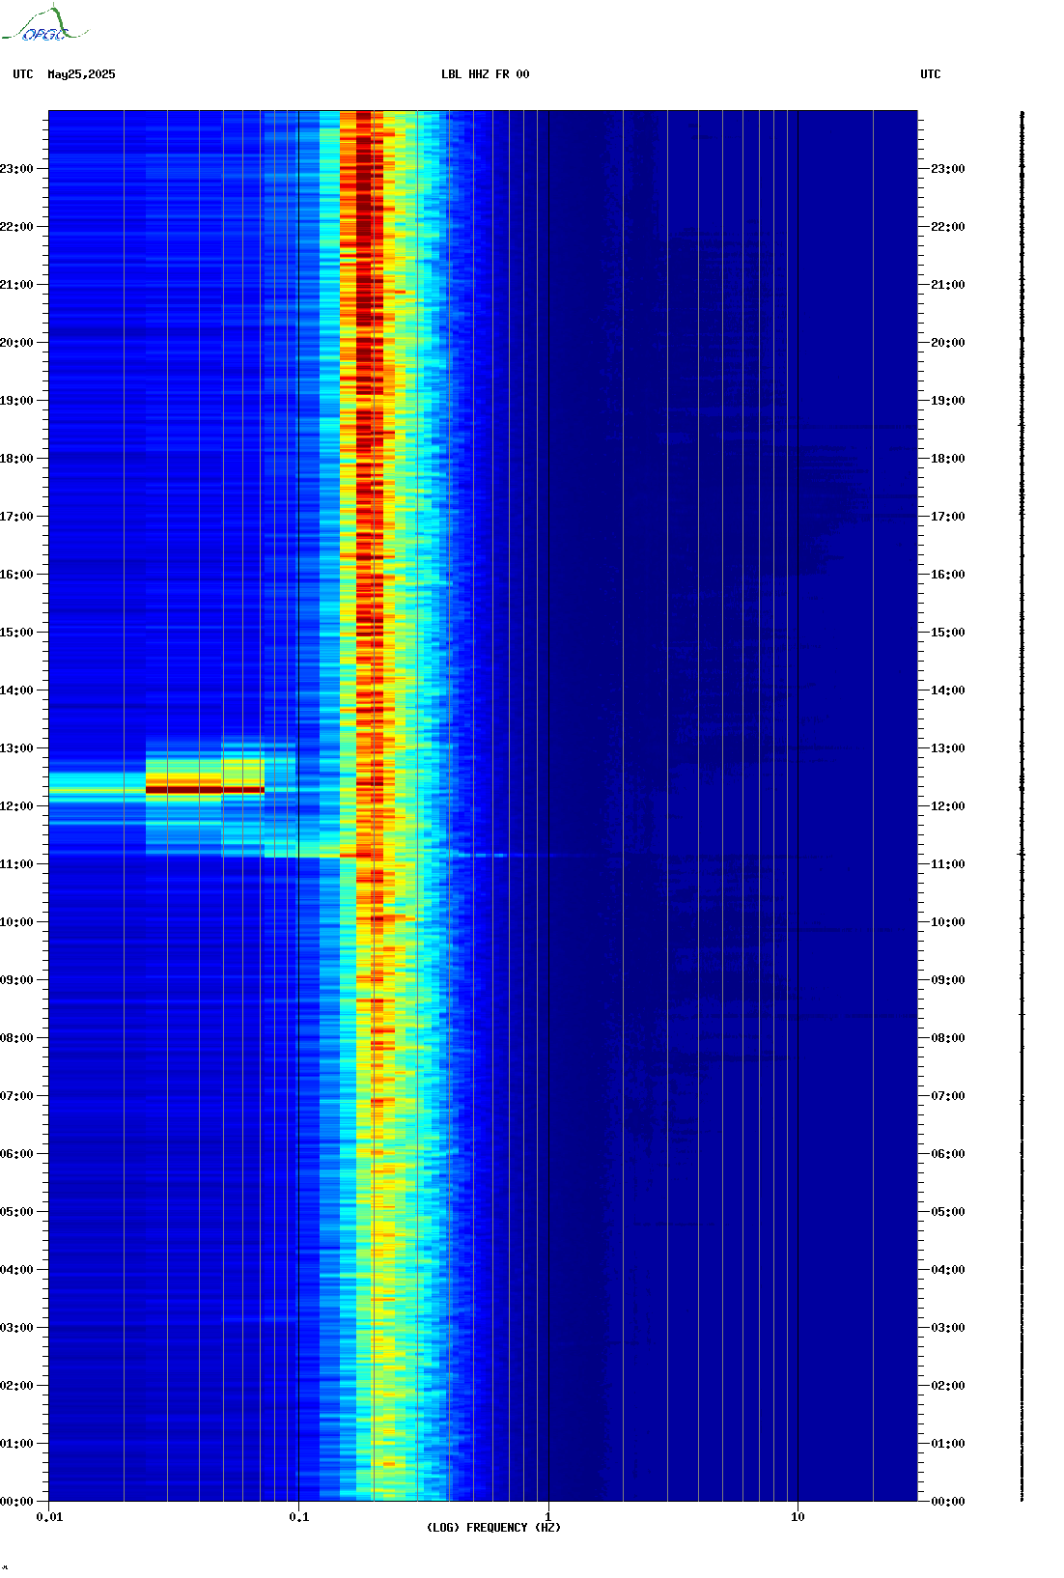
Task: Click the left 23:00 time label
Action: [x=16, y=169]
